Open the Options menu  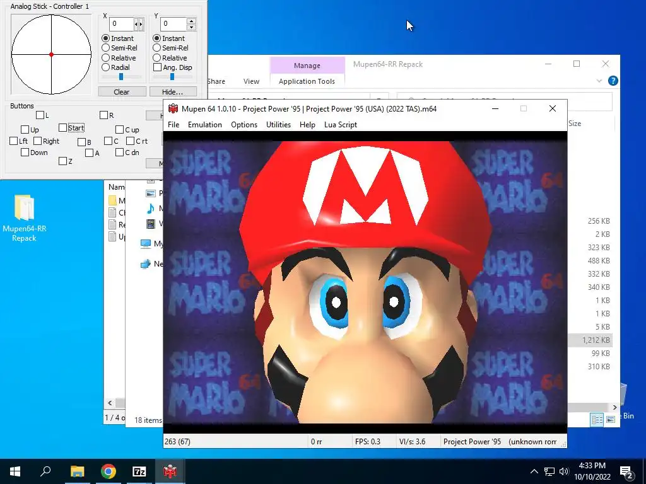[244, 125]
